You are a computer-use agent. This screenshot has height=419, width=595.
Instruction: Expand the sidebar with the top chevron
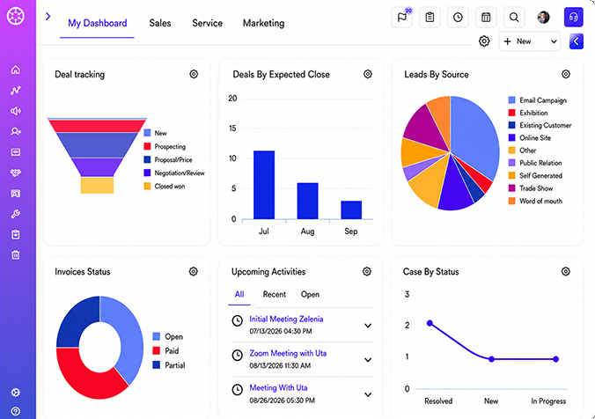[x=48, y=17]
